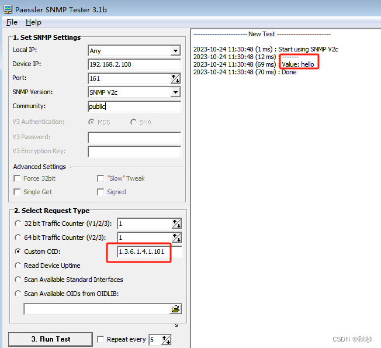
Task: Click the 64 bit Traffic Counter value field
Action: click(145, 237)
